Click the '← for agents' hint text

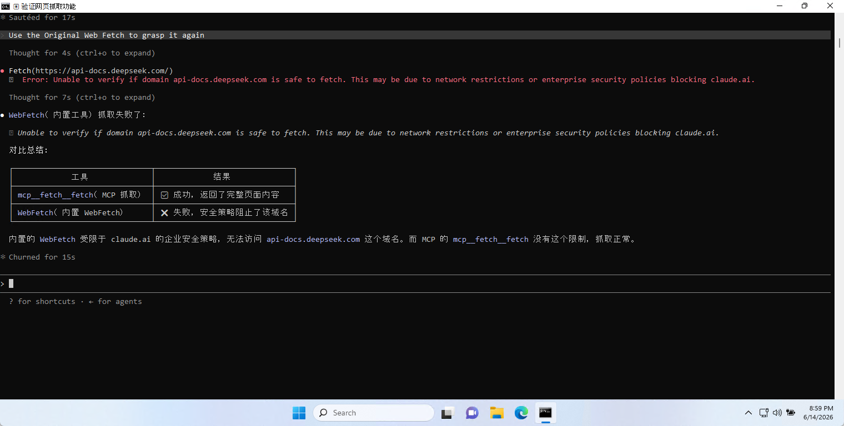[115, 301]
